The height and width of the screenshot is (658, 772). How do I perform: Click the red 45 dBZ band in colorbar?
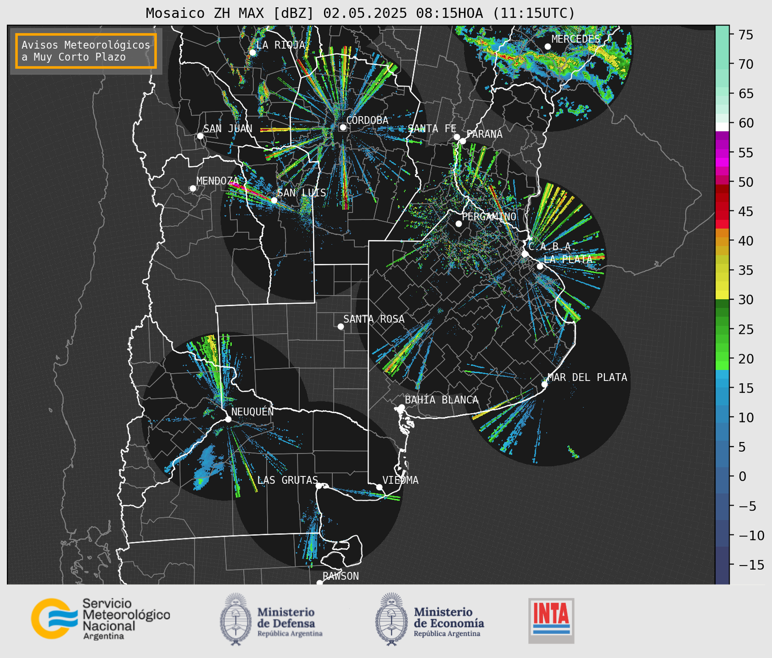[722, 211]
